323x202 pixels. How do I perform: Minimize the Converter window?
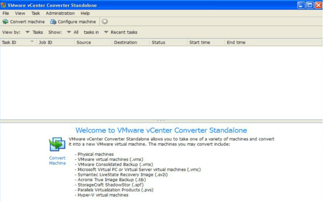(x=301, y=5)
